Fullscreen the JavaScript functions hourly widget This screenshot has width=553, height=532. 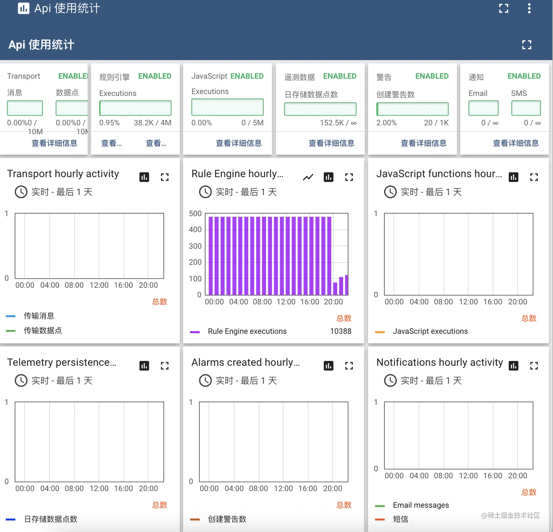click(x=534, y=177)
